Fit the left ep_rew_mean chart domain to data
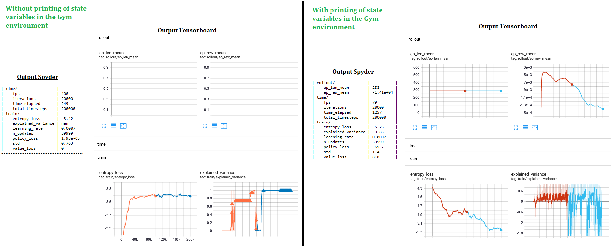This screenshot has width=611, height=246. click(x=224, y=126)
